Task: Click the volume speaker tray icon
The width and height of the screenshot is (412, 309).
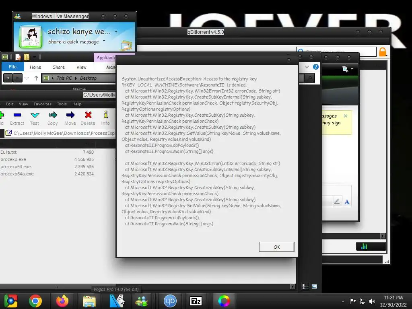Action: click(x=372, y=301)
